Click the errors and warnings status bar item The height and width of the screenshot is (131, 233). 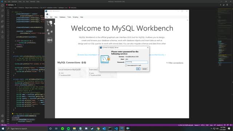pos(4,125)
